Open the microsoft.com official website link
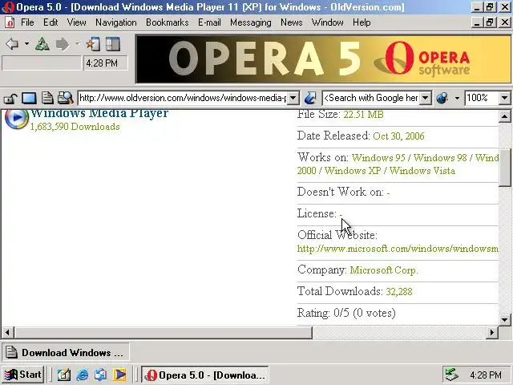Viewport: 513px width, 385px height. click(x=398, y=249)
